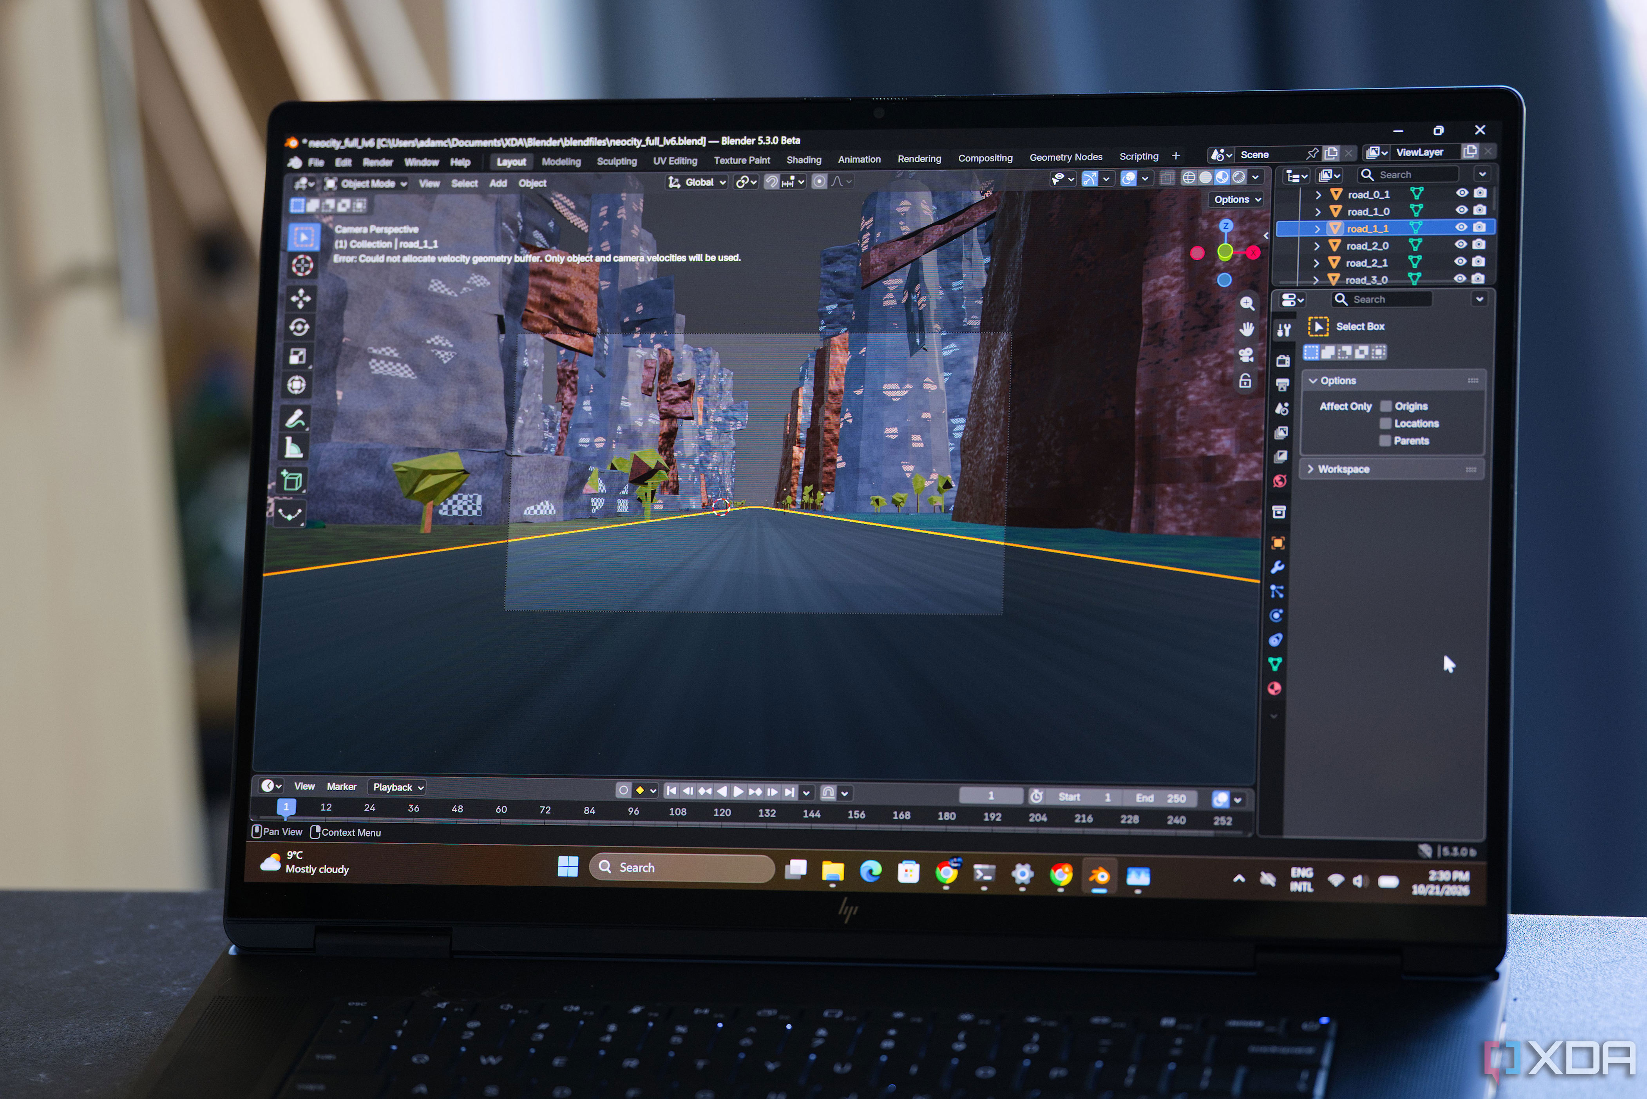Jump to the timeline start frame
The image size is (1647, 1099).
[671, 791]
